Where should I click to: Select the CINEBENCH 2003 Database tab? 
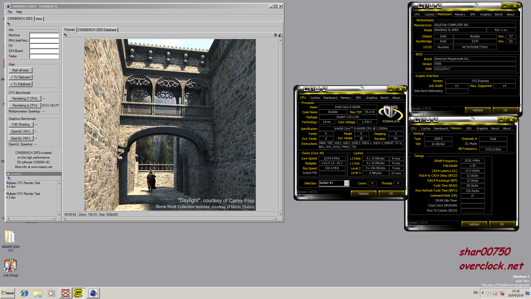[x=97, y=30]
